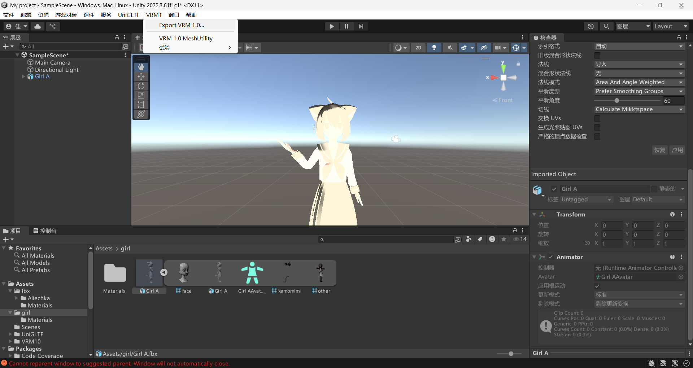Select the Rotate tool
Viewport: 693px width, 368px height.
pos(141,86)
